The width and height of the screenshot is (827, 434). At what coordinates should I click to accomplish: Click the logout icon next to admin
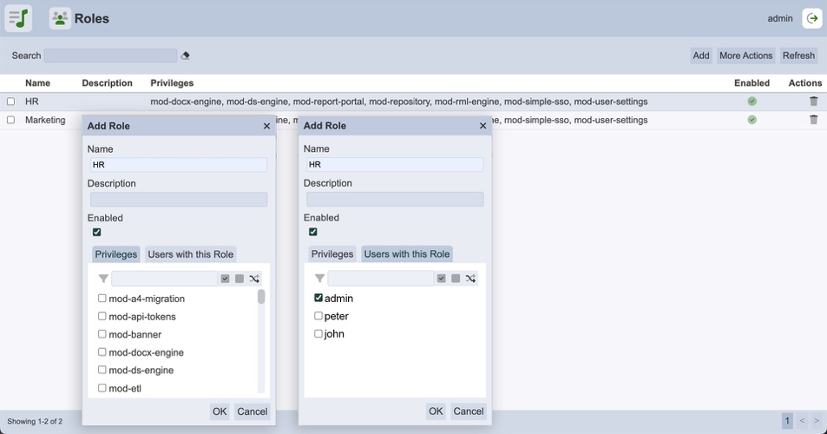tap(812, 18)
